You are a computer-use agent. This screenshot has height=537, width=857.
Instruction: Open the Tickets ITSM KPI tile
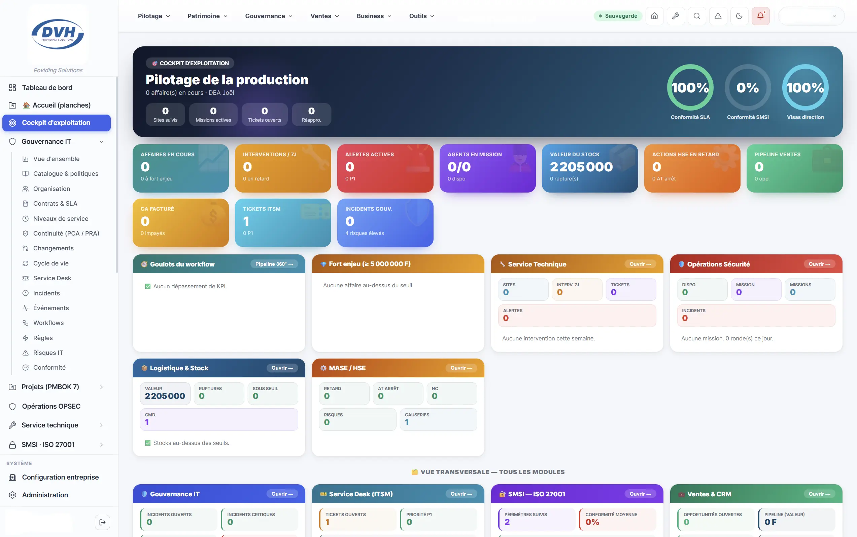(283, 223)
